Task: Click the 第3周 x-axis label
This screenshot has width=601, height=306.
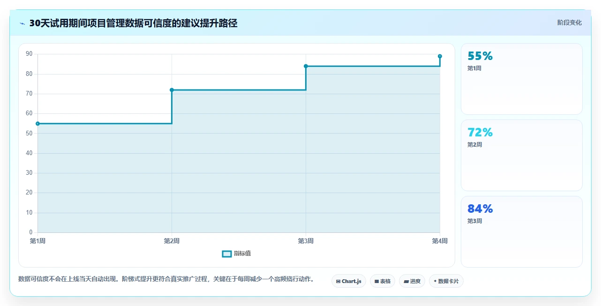Action: (x=306, y=241)
